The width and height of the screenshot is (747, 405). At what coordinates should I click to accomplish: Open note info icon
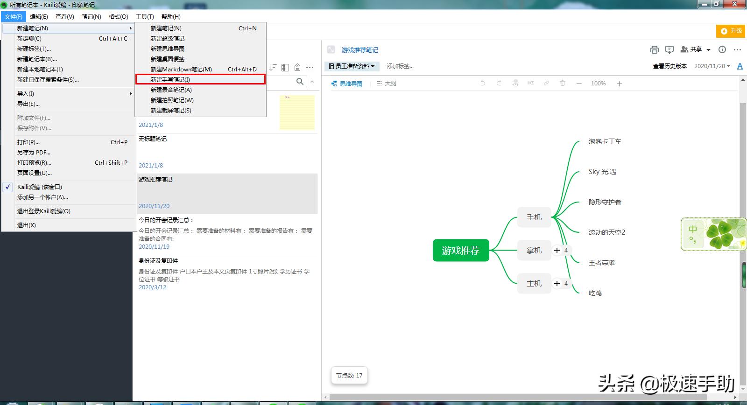click(x=722, y=49)
